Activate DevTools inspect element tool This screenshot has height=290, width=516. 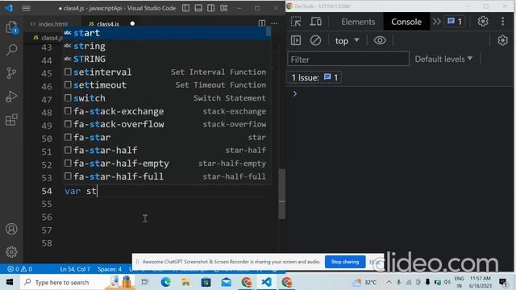296,22
